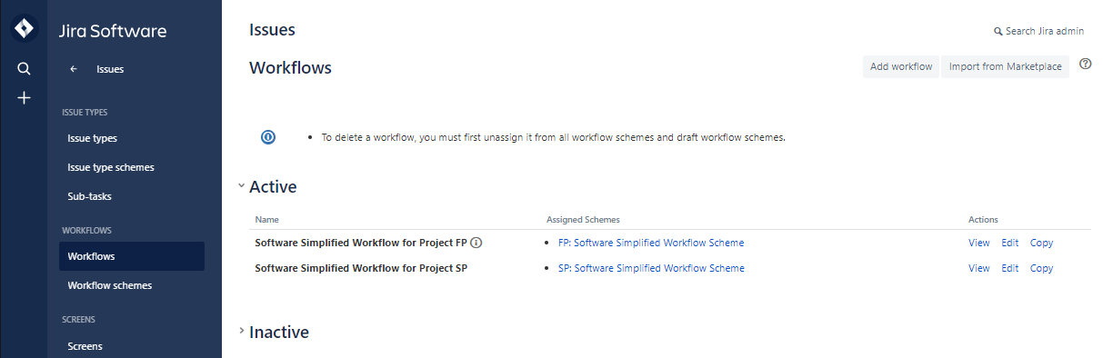The height and width of the screenshot is (358, 1103).
Task: Click the Search Jira admin magnifier
Action: (x=998, y=32)
